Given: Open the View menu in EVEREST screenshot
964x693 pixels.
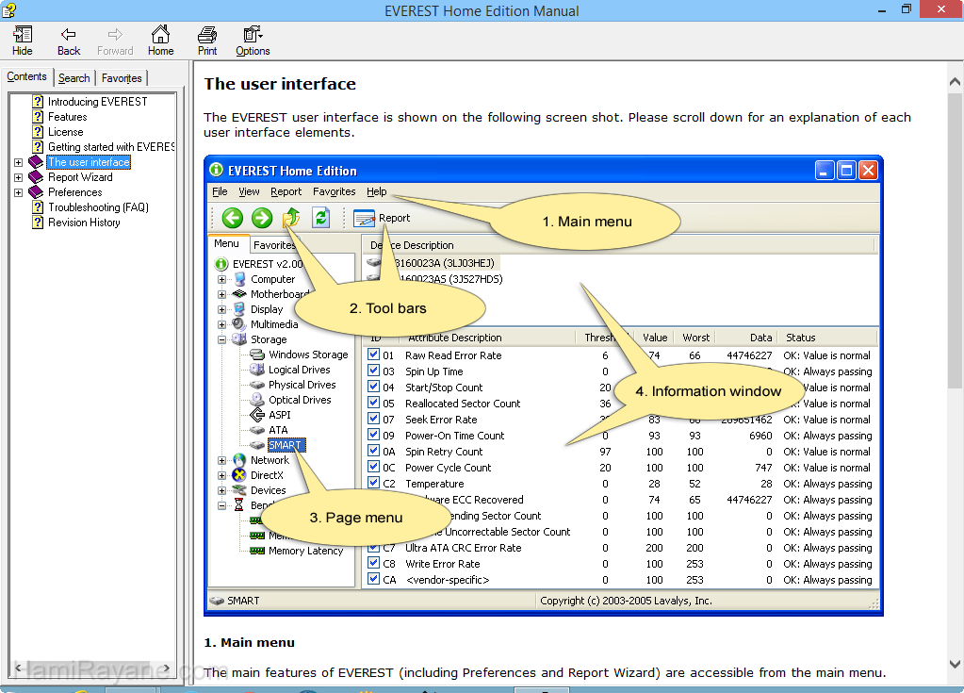Looking at the screenshot, I should tap(249, 191).
